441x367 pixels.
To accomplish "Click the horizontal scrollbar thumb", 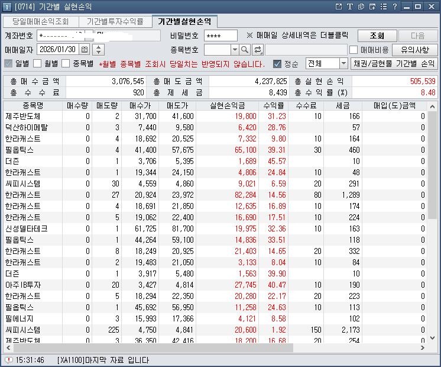I will click(x=153, y=348).
